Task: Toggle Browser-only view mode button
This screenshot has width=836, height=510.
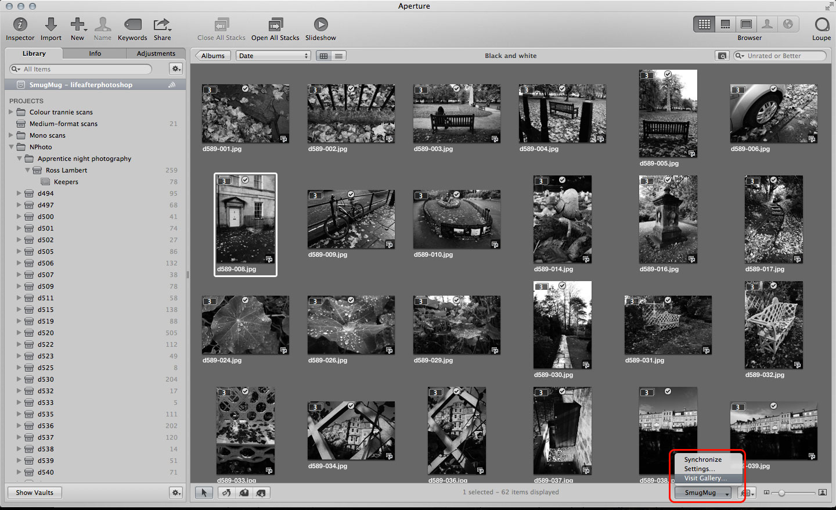Action: click(704, 24)
